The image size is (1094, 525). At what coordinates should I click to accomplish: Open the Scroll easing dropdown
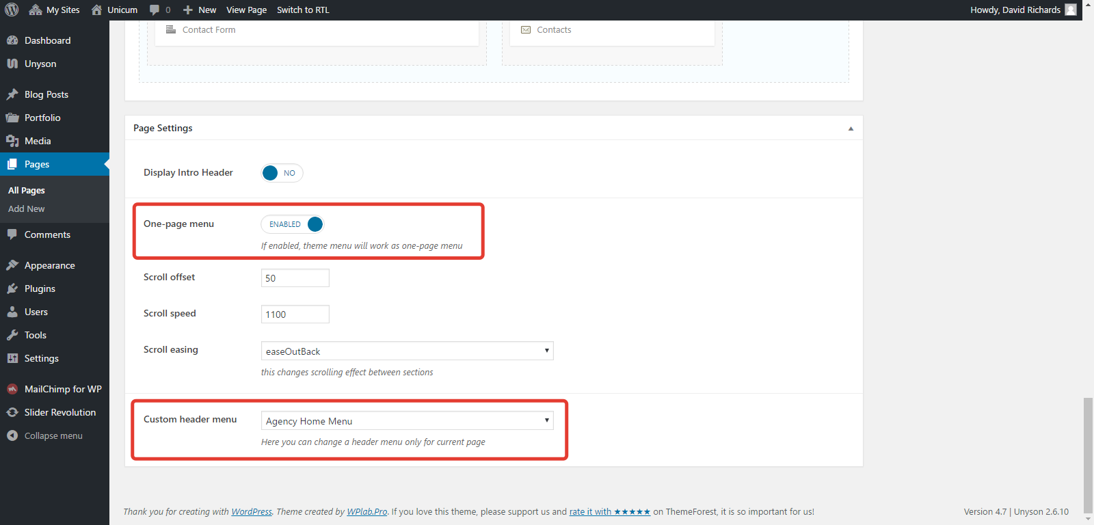click(407, 351)
